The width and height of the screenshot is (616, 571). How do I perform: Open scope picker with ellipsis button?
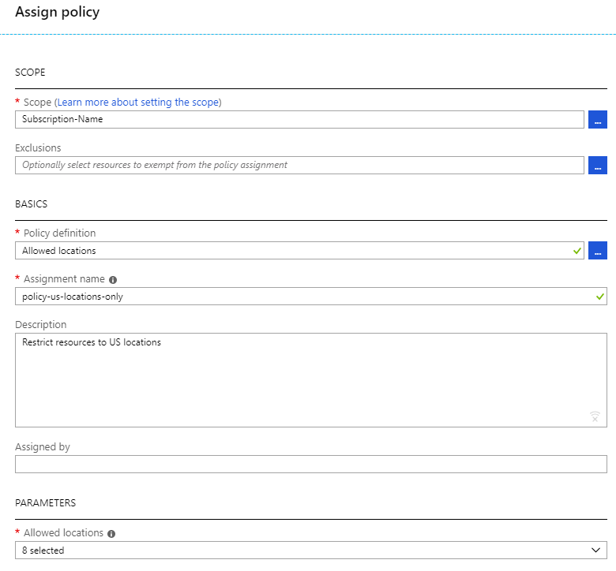(598, 120)
